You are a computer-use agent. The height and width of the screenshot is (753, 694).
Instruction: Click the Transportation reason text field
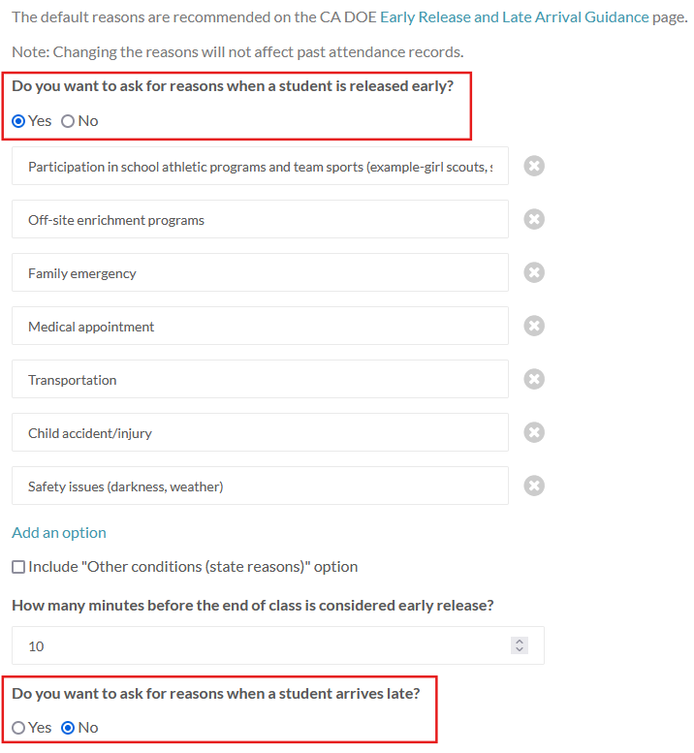tap(260, 380)
